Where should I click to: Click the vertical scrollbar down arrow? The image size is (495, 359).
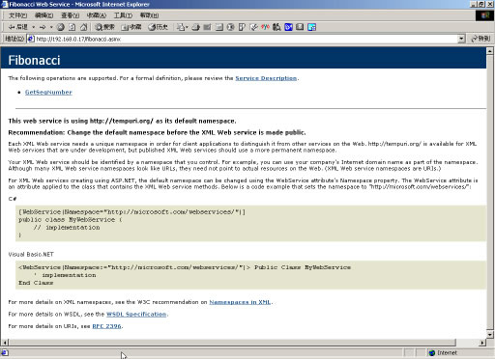(x=490, y=335)
